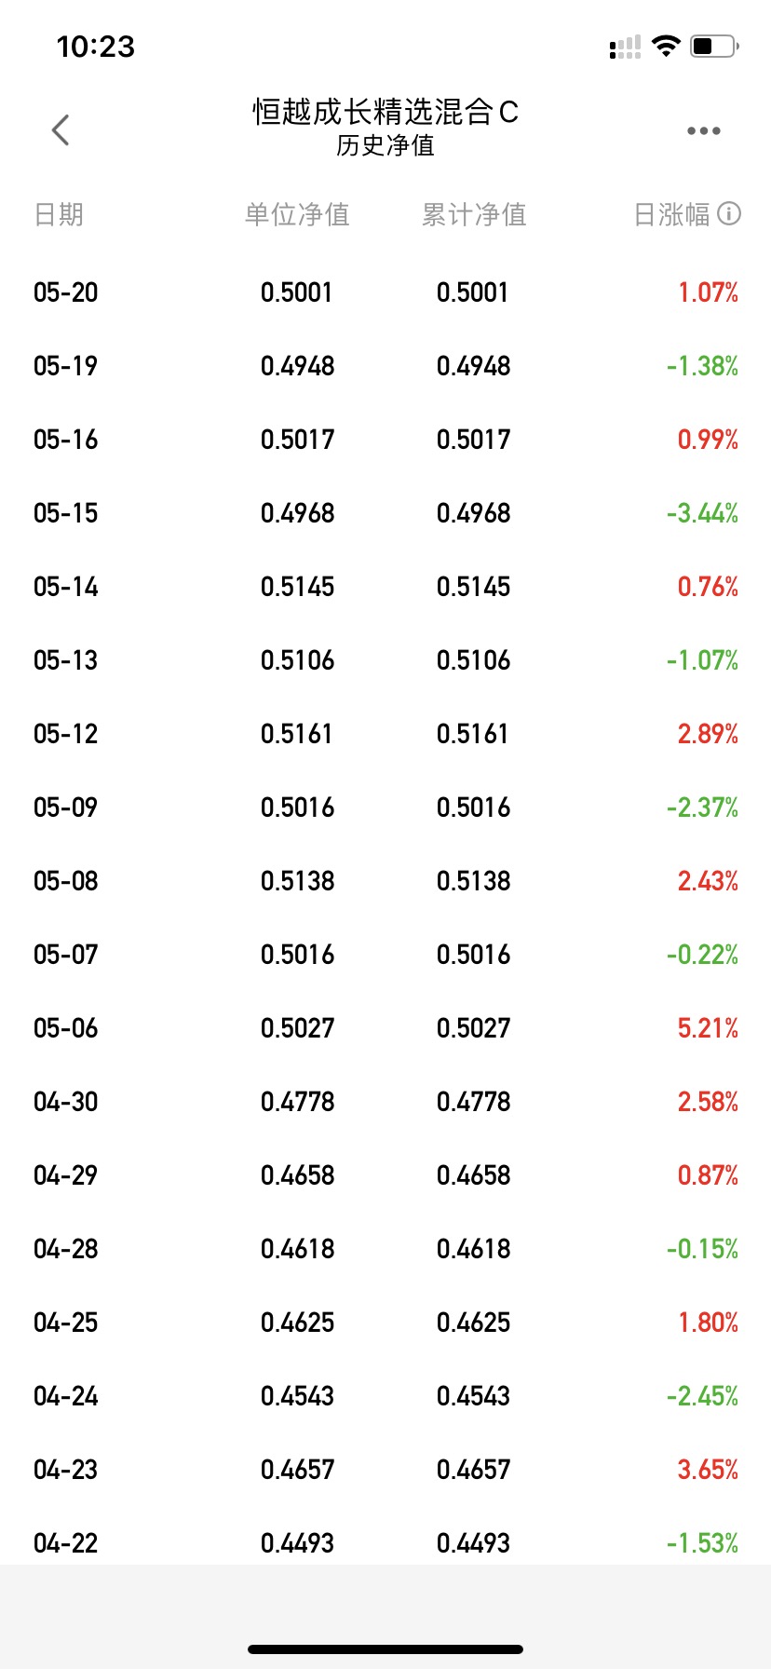Tap the 04-30 date row
Viewport: 771px width, 1669px height.
(x=385, y=1102)
